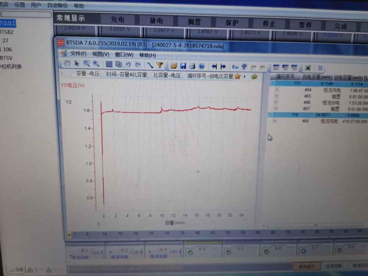Image resolution: width=368 pixels, height=276 pixels.
Task: Open file using the folder icon
Action: click(x=174, y=66)
